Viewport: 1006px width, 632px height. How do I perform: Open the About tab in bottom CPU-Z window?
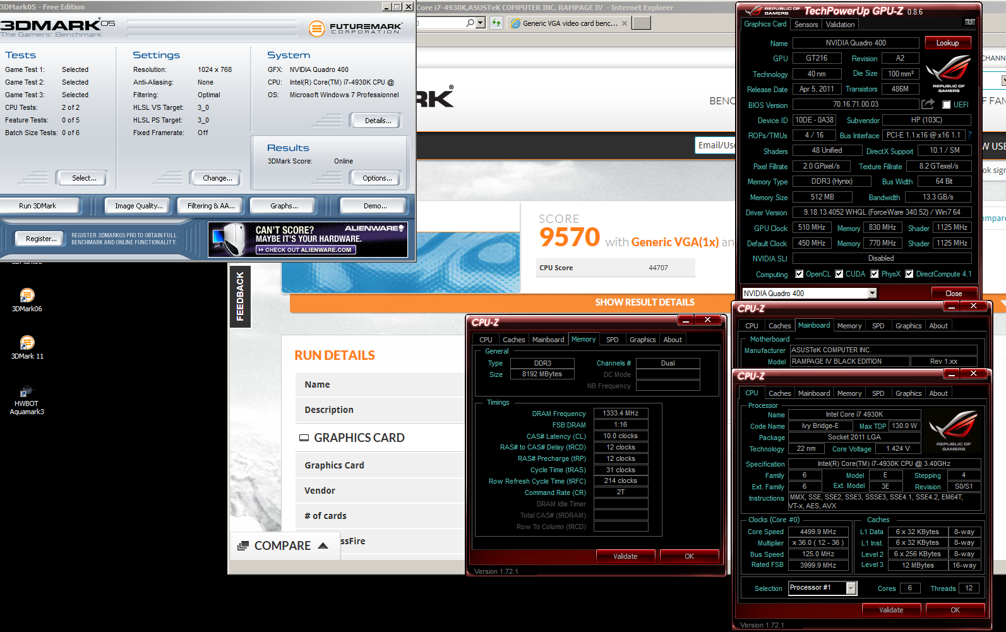coord(938,393)
